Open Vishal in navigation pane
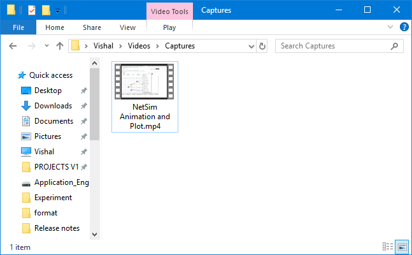This screenshot has height=255, width=412. pyautogui.click(x=44, y=152)
